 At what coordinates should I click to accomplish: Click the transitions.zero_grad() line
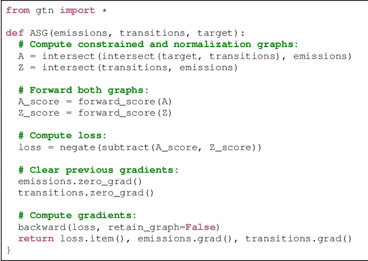(x=86, y=193)
